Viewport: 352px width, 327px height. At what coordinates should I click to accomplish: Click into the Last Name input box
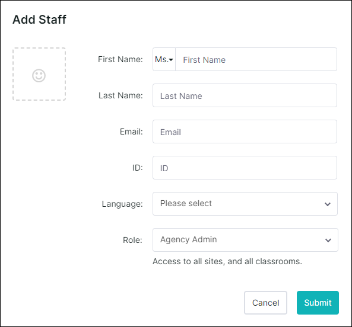point(245,95)
